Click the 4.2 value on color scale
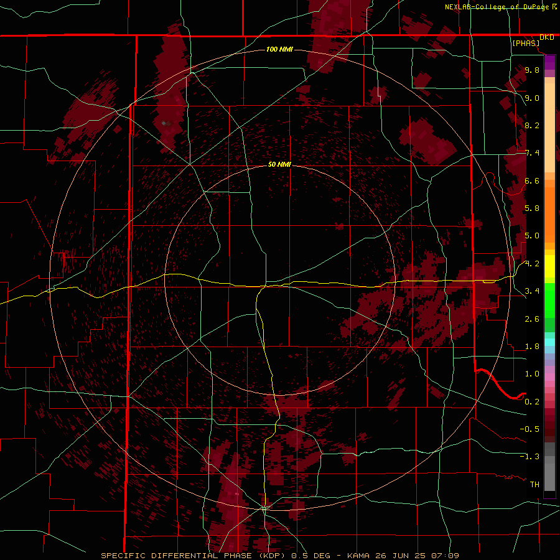This screenshot has width=560, height=560. point(532,264)
